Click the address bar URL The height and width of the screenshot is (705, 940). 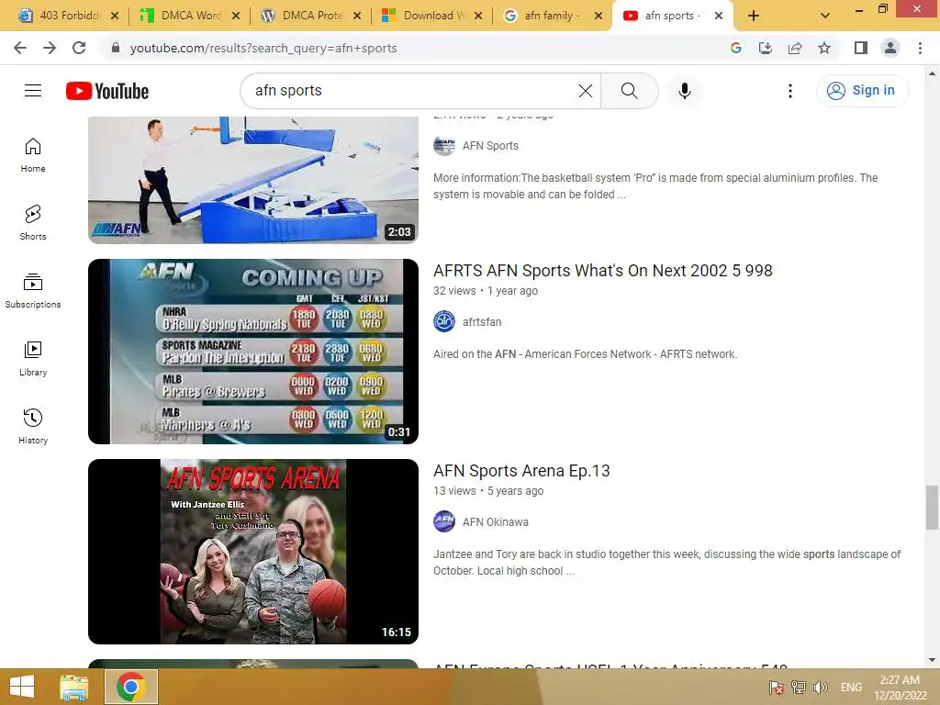pos(263,48)
